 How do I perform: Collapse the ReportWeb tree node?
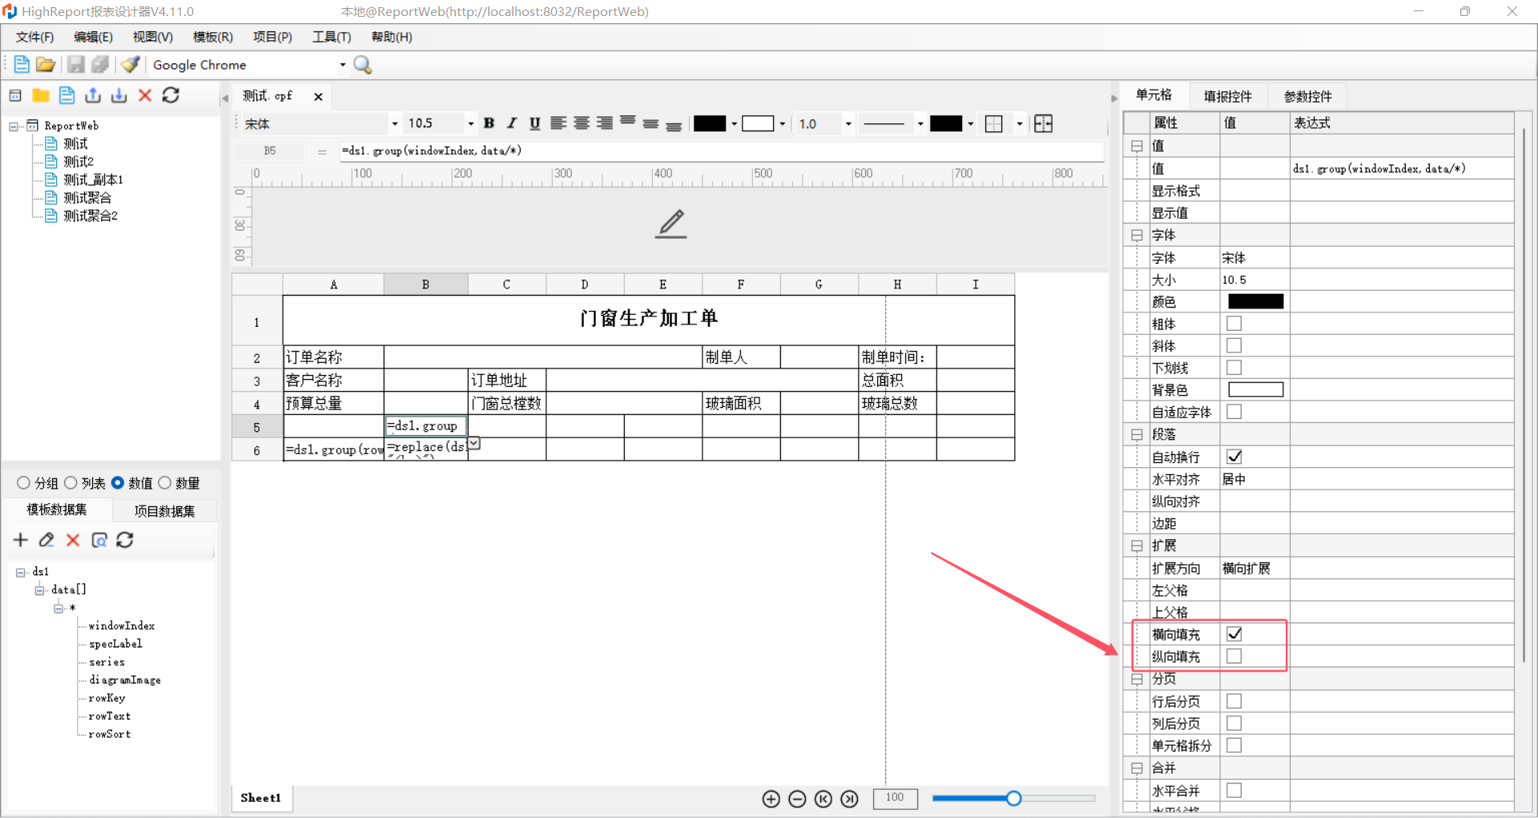tap(14, 126)
